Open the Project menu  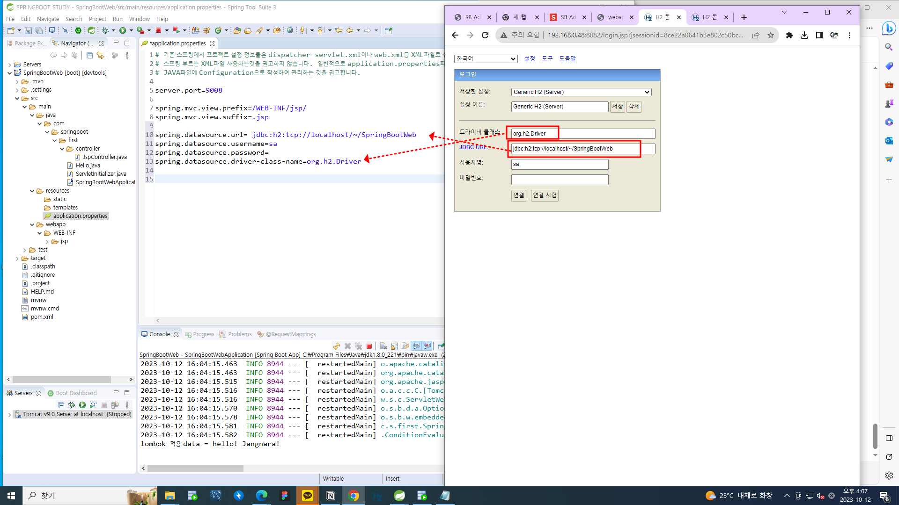tap(97, 19)
